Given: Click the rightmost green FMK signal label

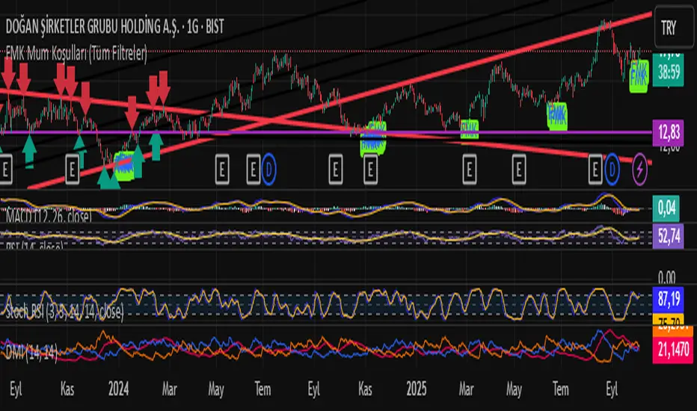Looking at the screenshot, I should 639,76.
